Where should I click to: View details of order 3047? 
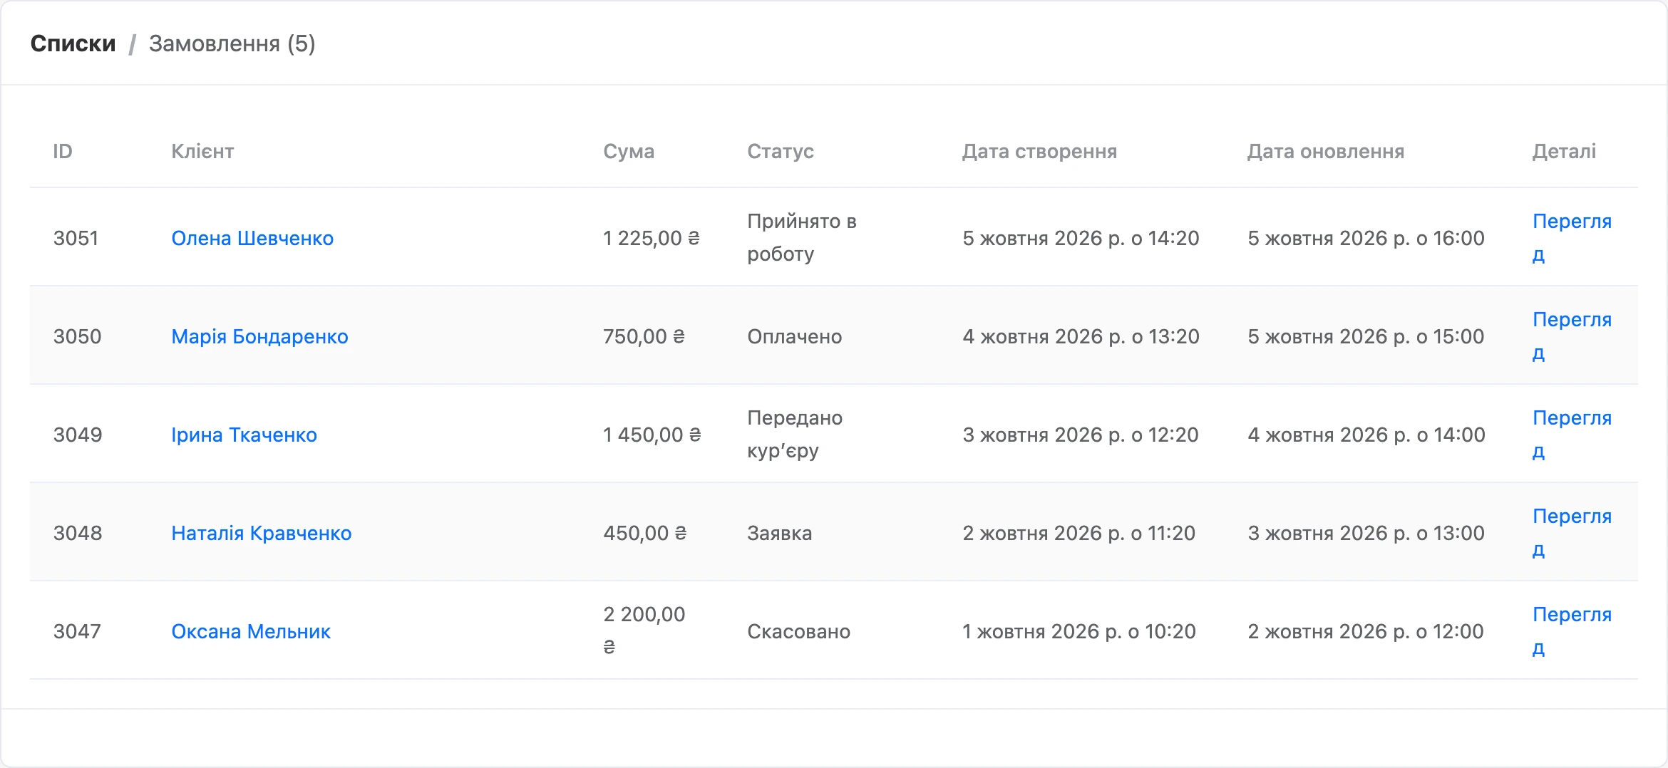pos(1572,631)
